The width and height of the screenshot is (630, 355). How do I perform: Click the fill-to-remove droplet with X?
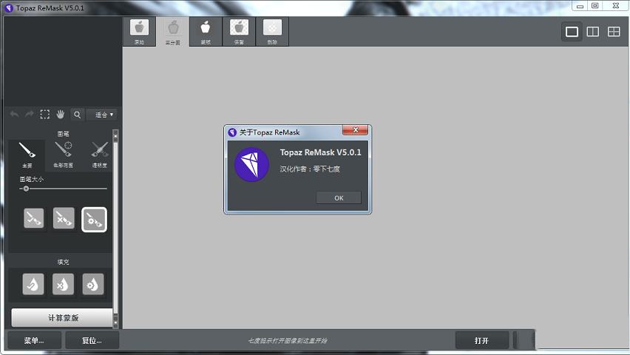click(x=63, y=284)
